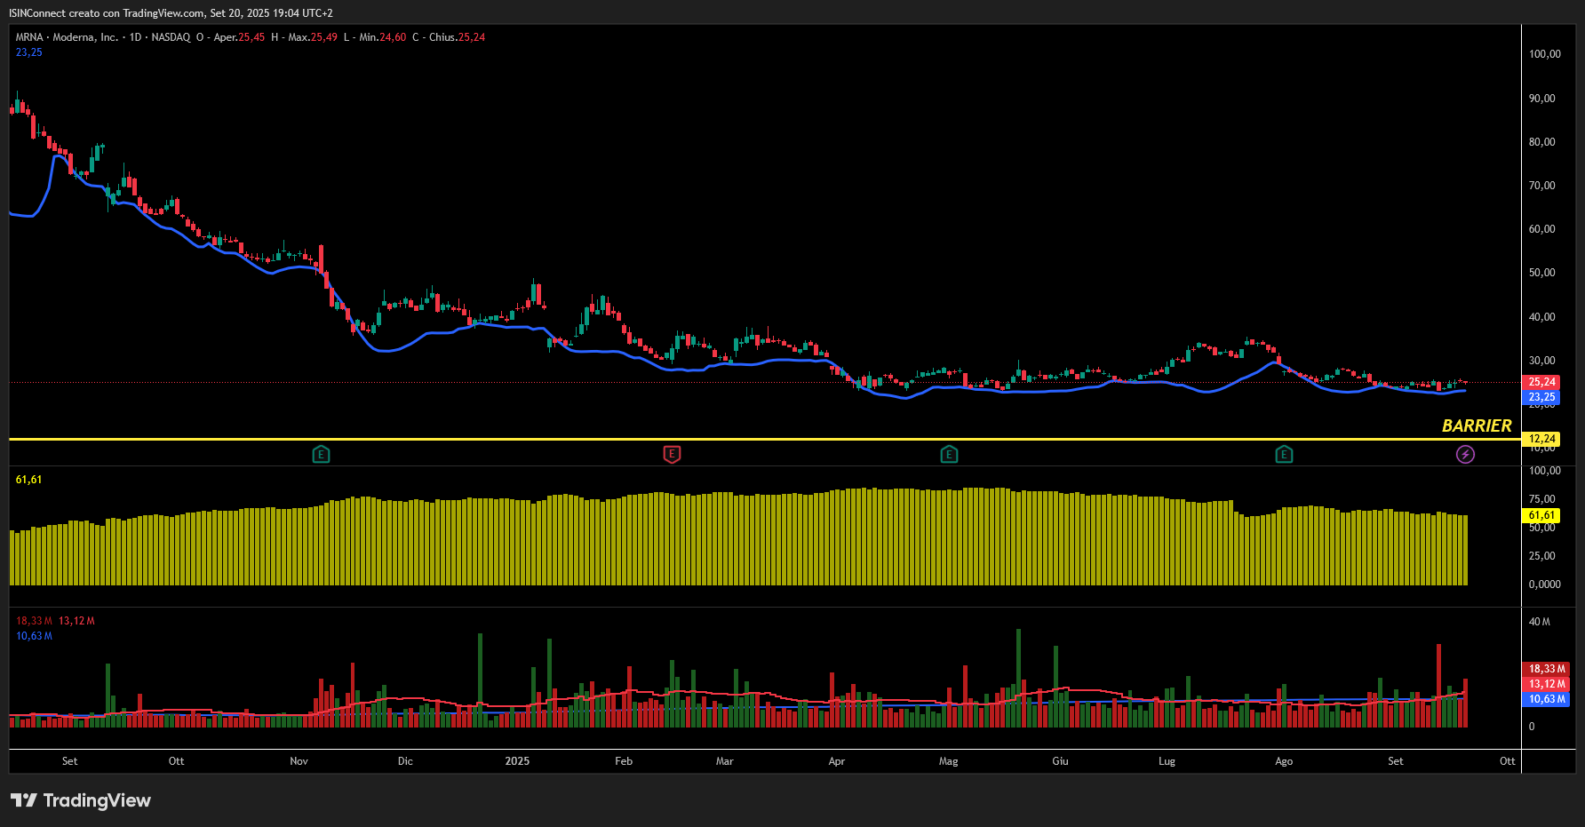The width and height of the screenshot is (1585, 827).
Task: Click the green earnings marker above Mag
Action: (x=949, y=455)
